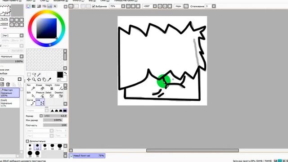Click Undo in the top toolbar
Viewport: 288px width, 162px height.
[x=71, y=6]
